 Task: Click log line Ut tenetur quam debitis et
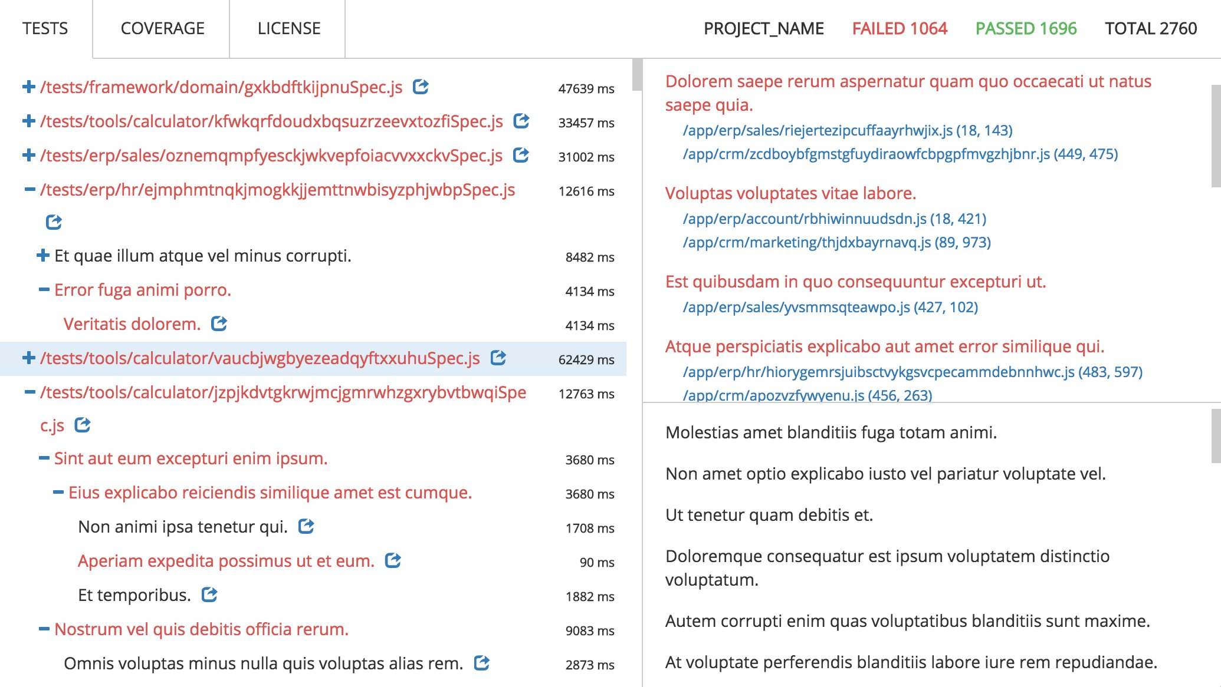[769, 514]
